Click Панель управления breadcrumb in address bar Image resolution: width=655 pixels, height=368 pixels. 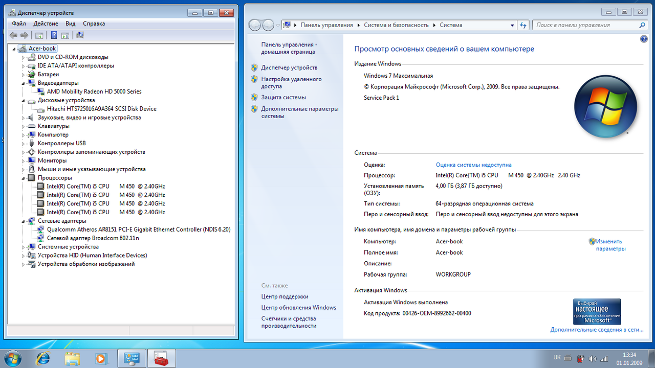[x=326, y=25]
